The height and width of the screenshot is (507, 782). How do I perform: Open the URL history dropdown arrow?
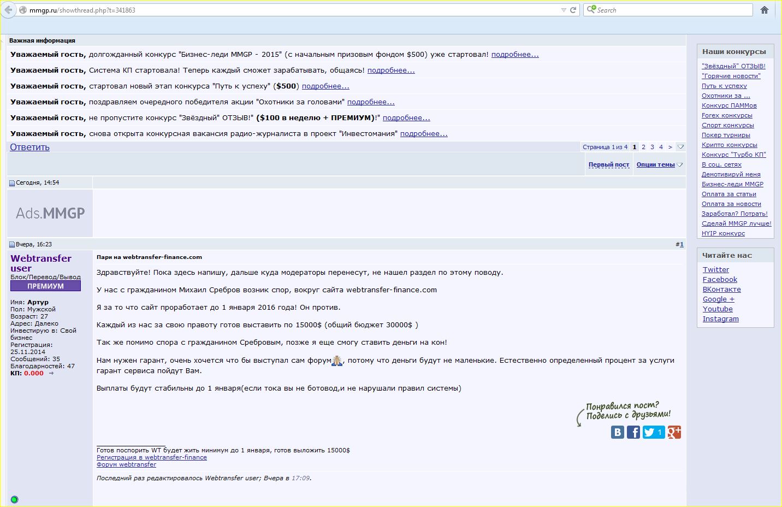(564, 10)
